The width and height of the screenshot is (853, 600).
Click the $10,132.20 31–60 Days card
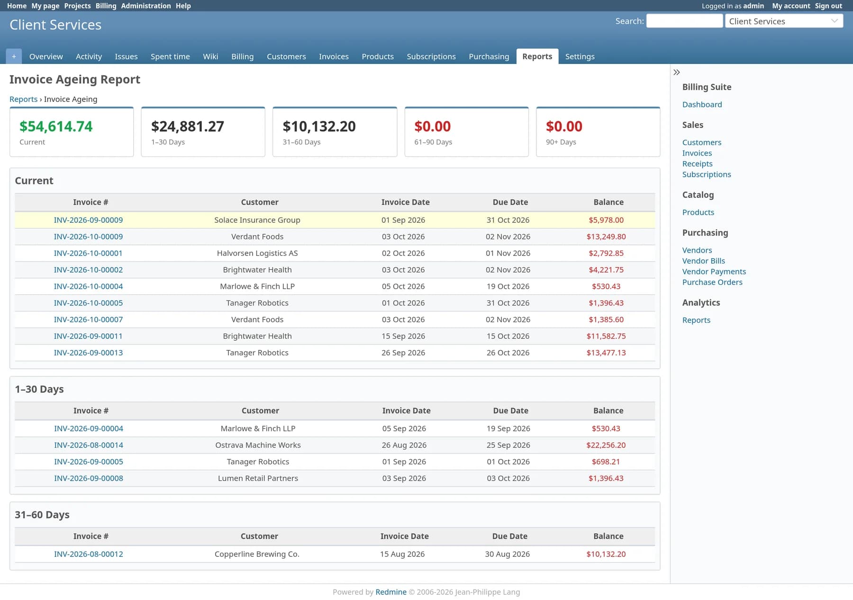click(x=335, y=132)
